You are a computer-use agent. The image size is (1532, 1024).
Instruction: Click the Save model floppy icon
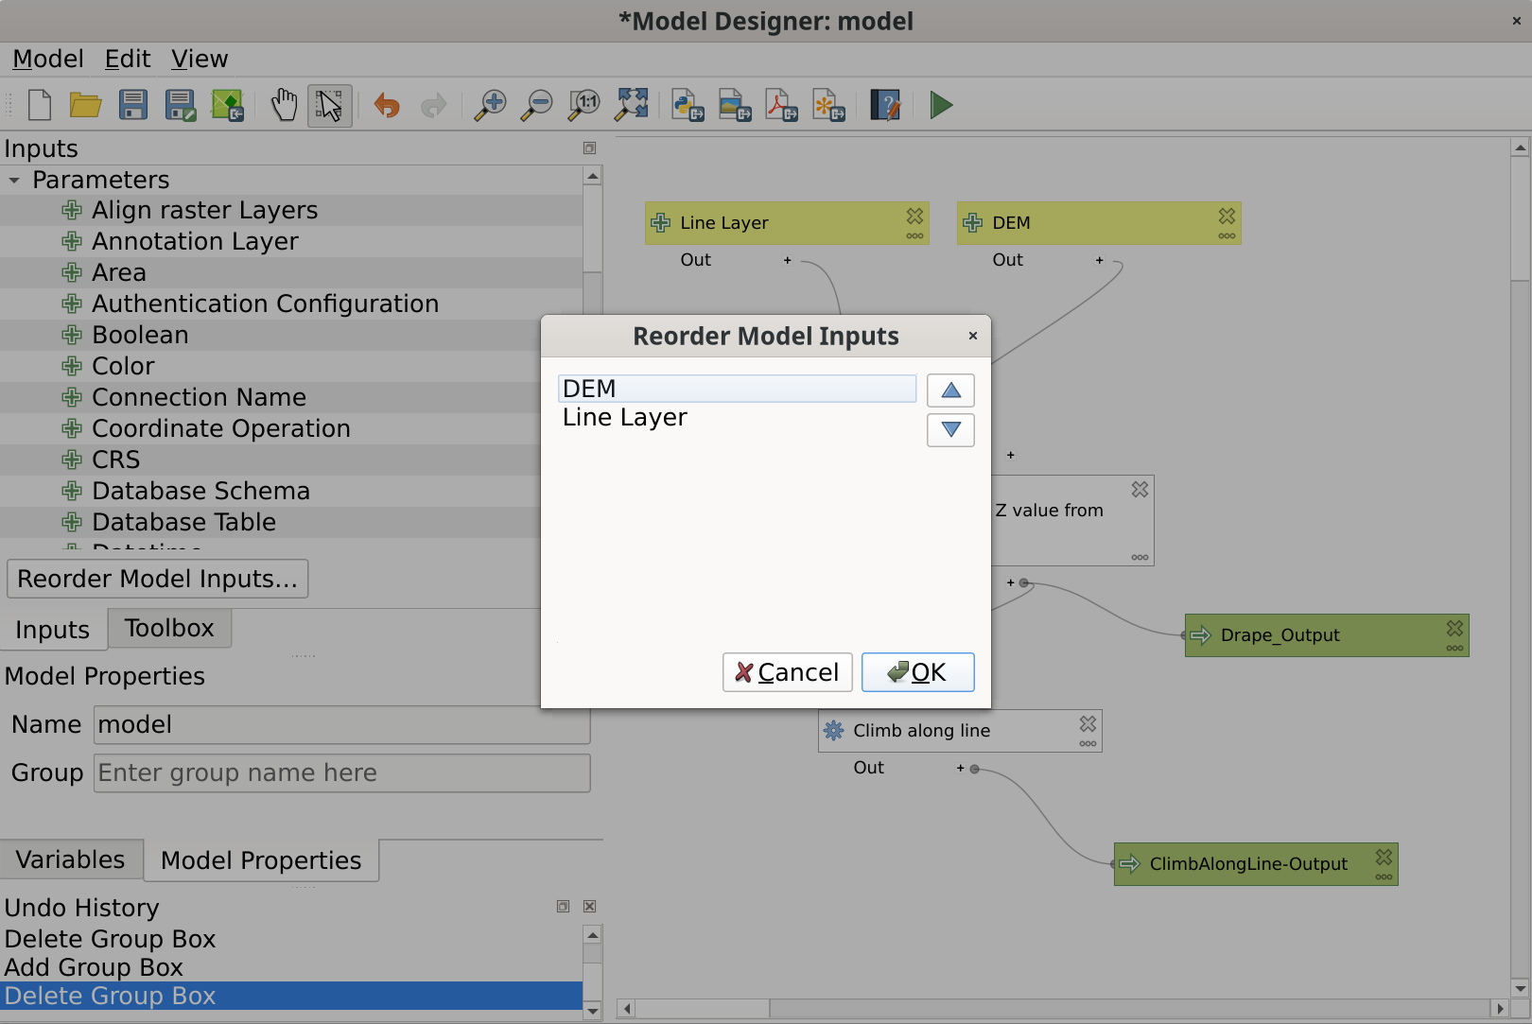(x=133, y=105)
